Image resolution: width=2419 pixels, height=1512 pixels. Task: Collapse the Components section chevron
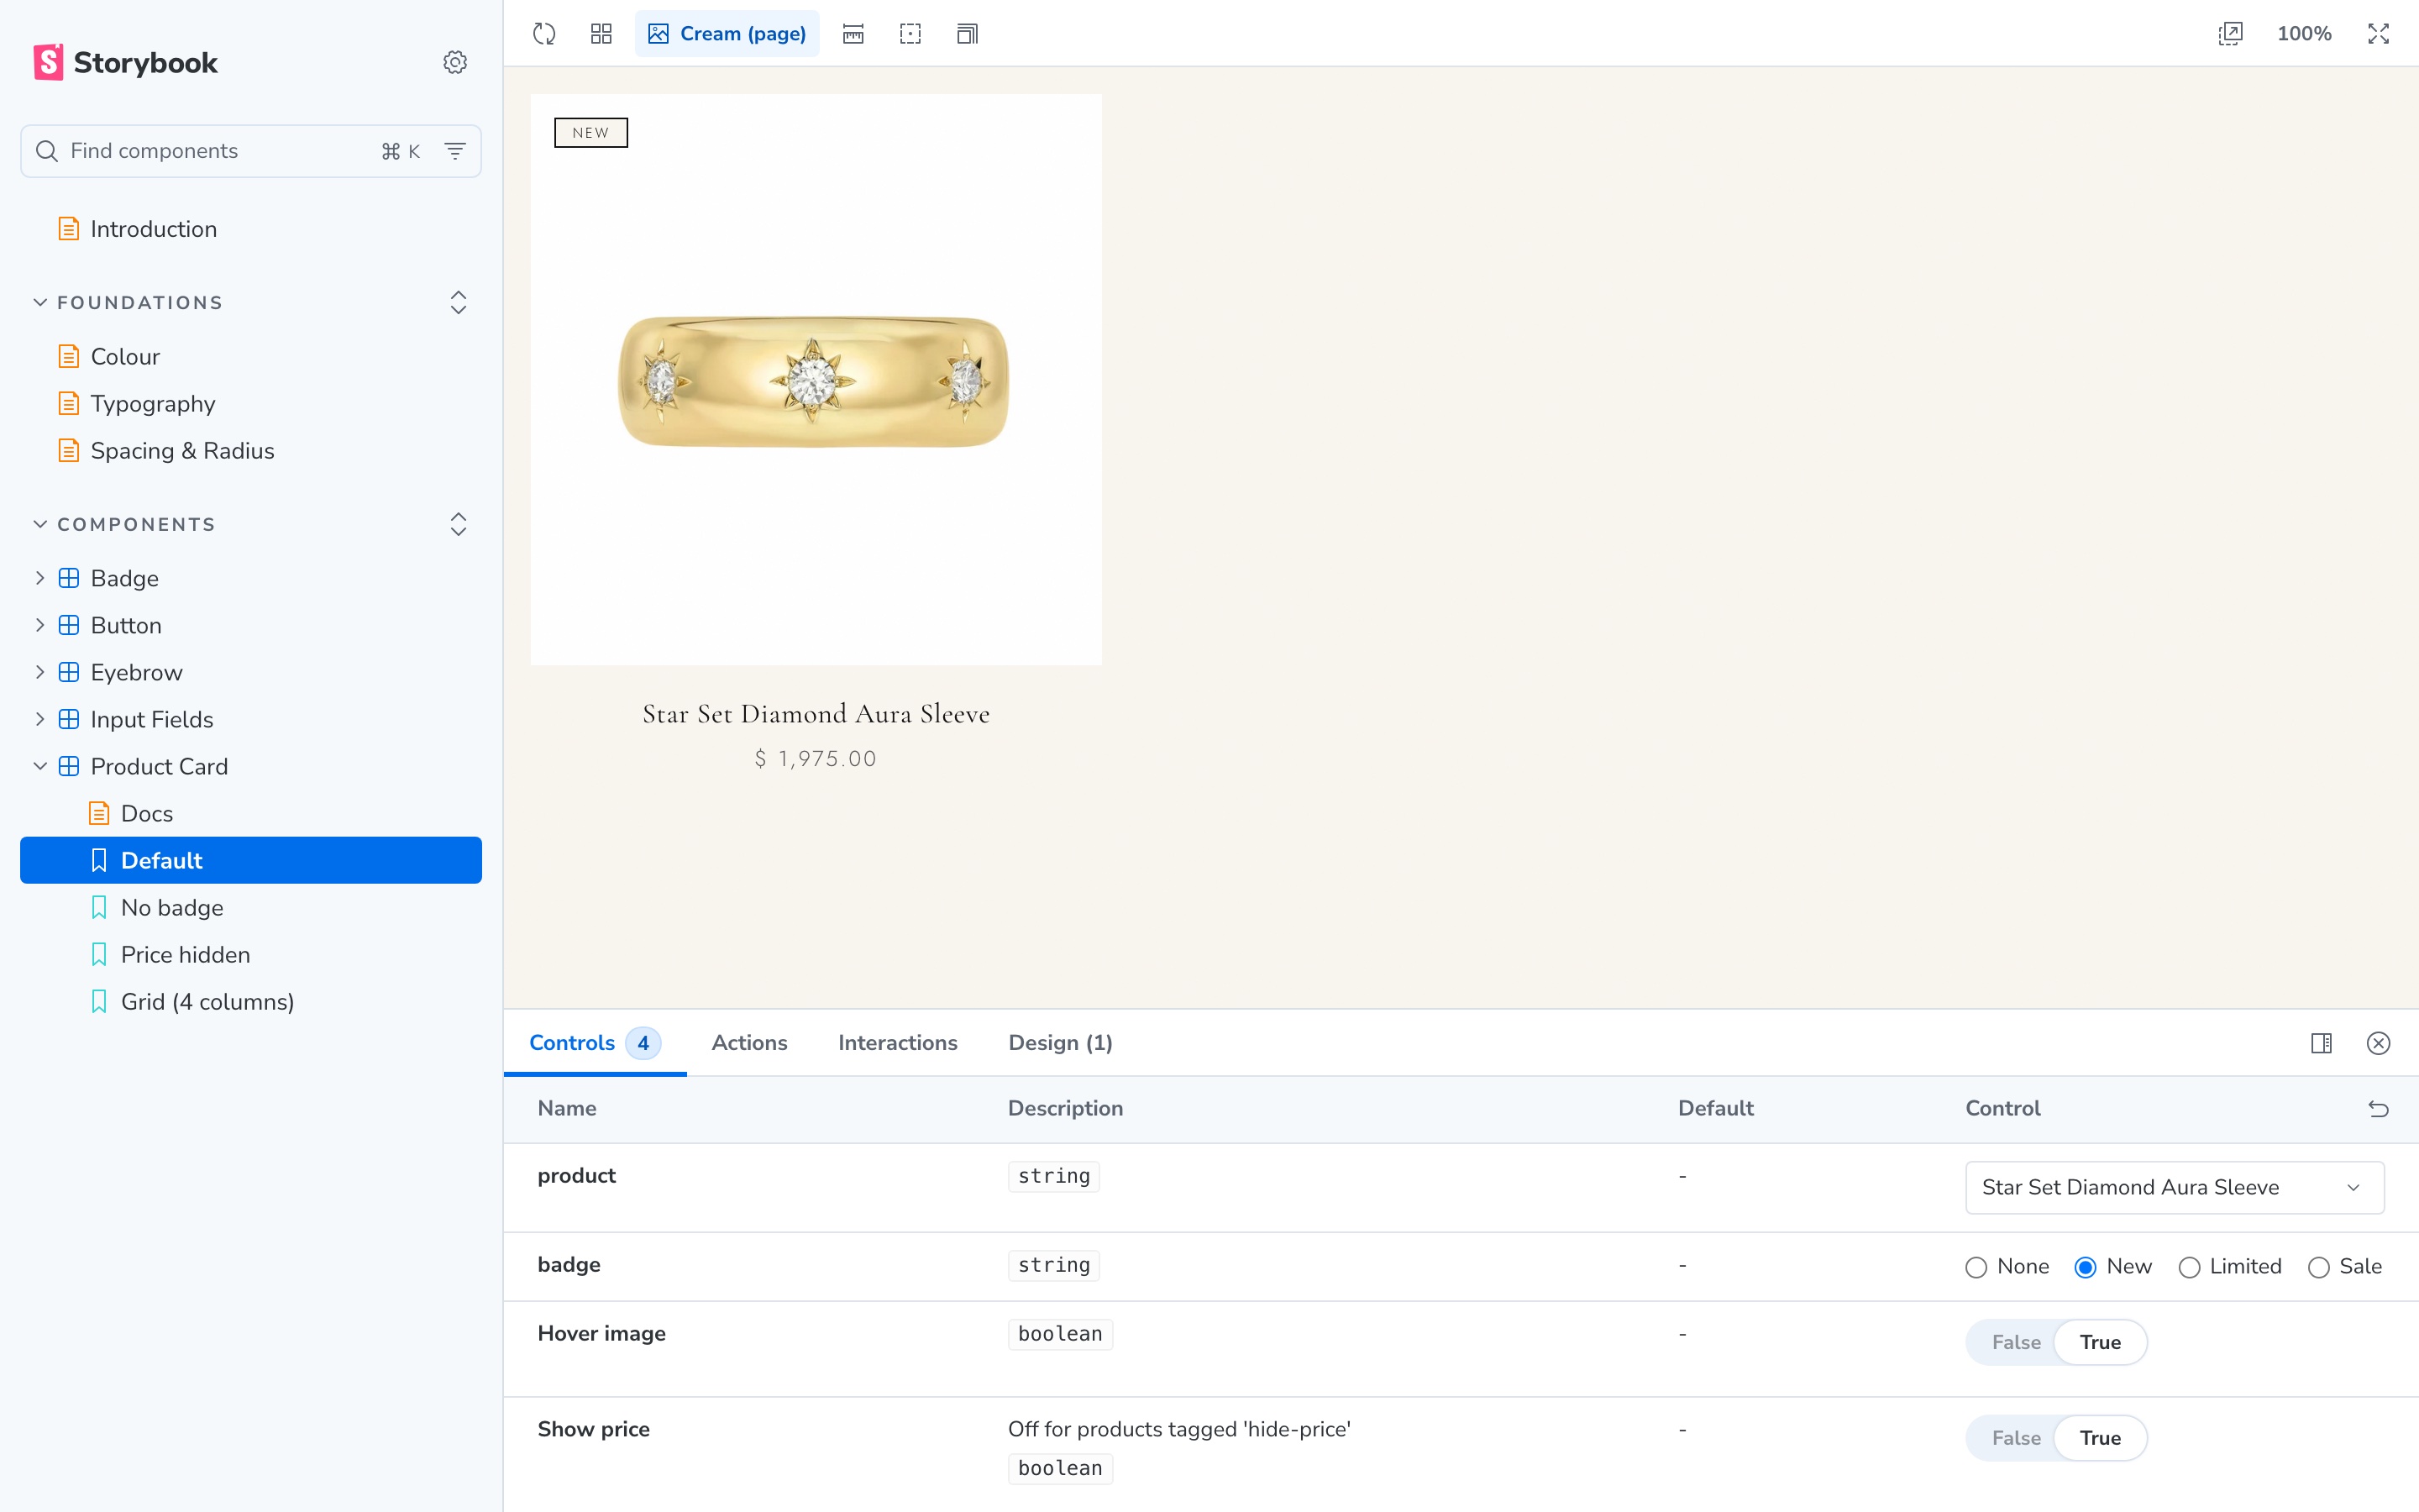(40, 524)
